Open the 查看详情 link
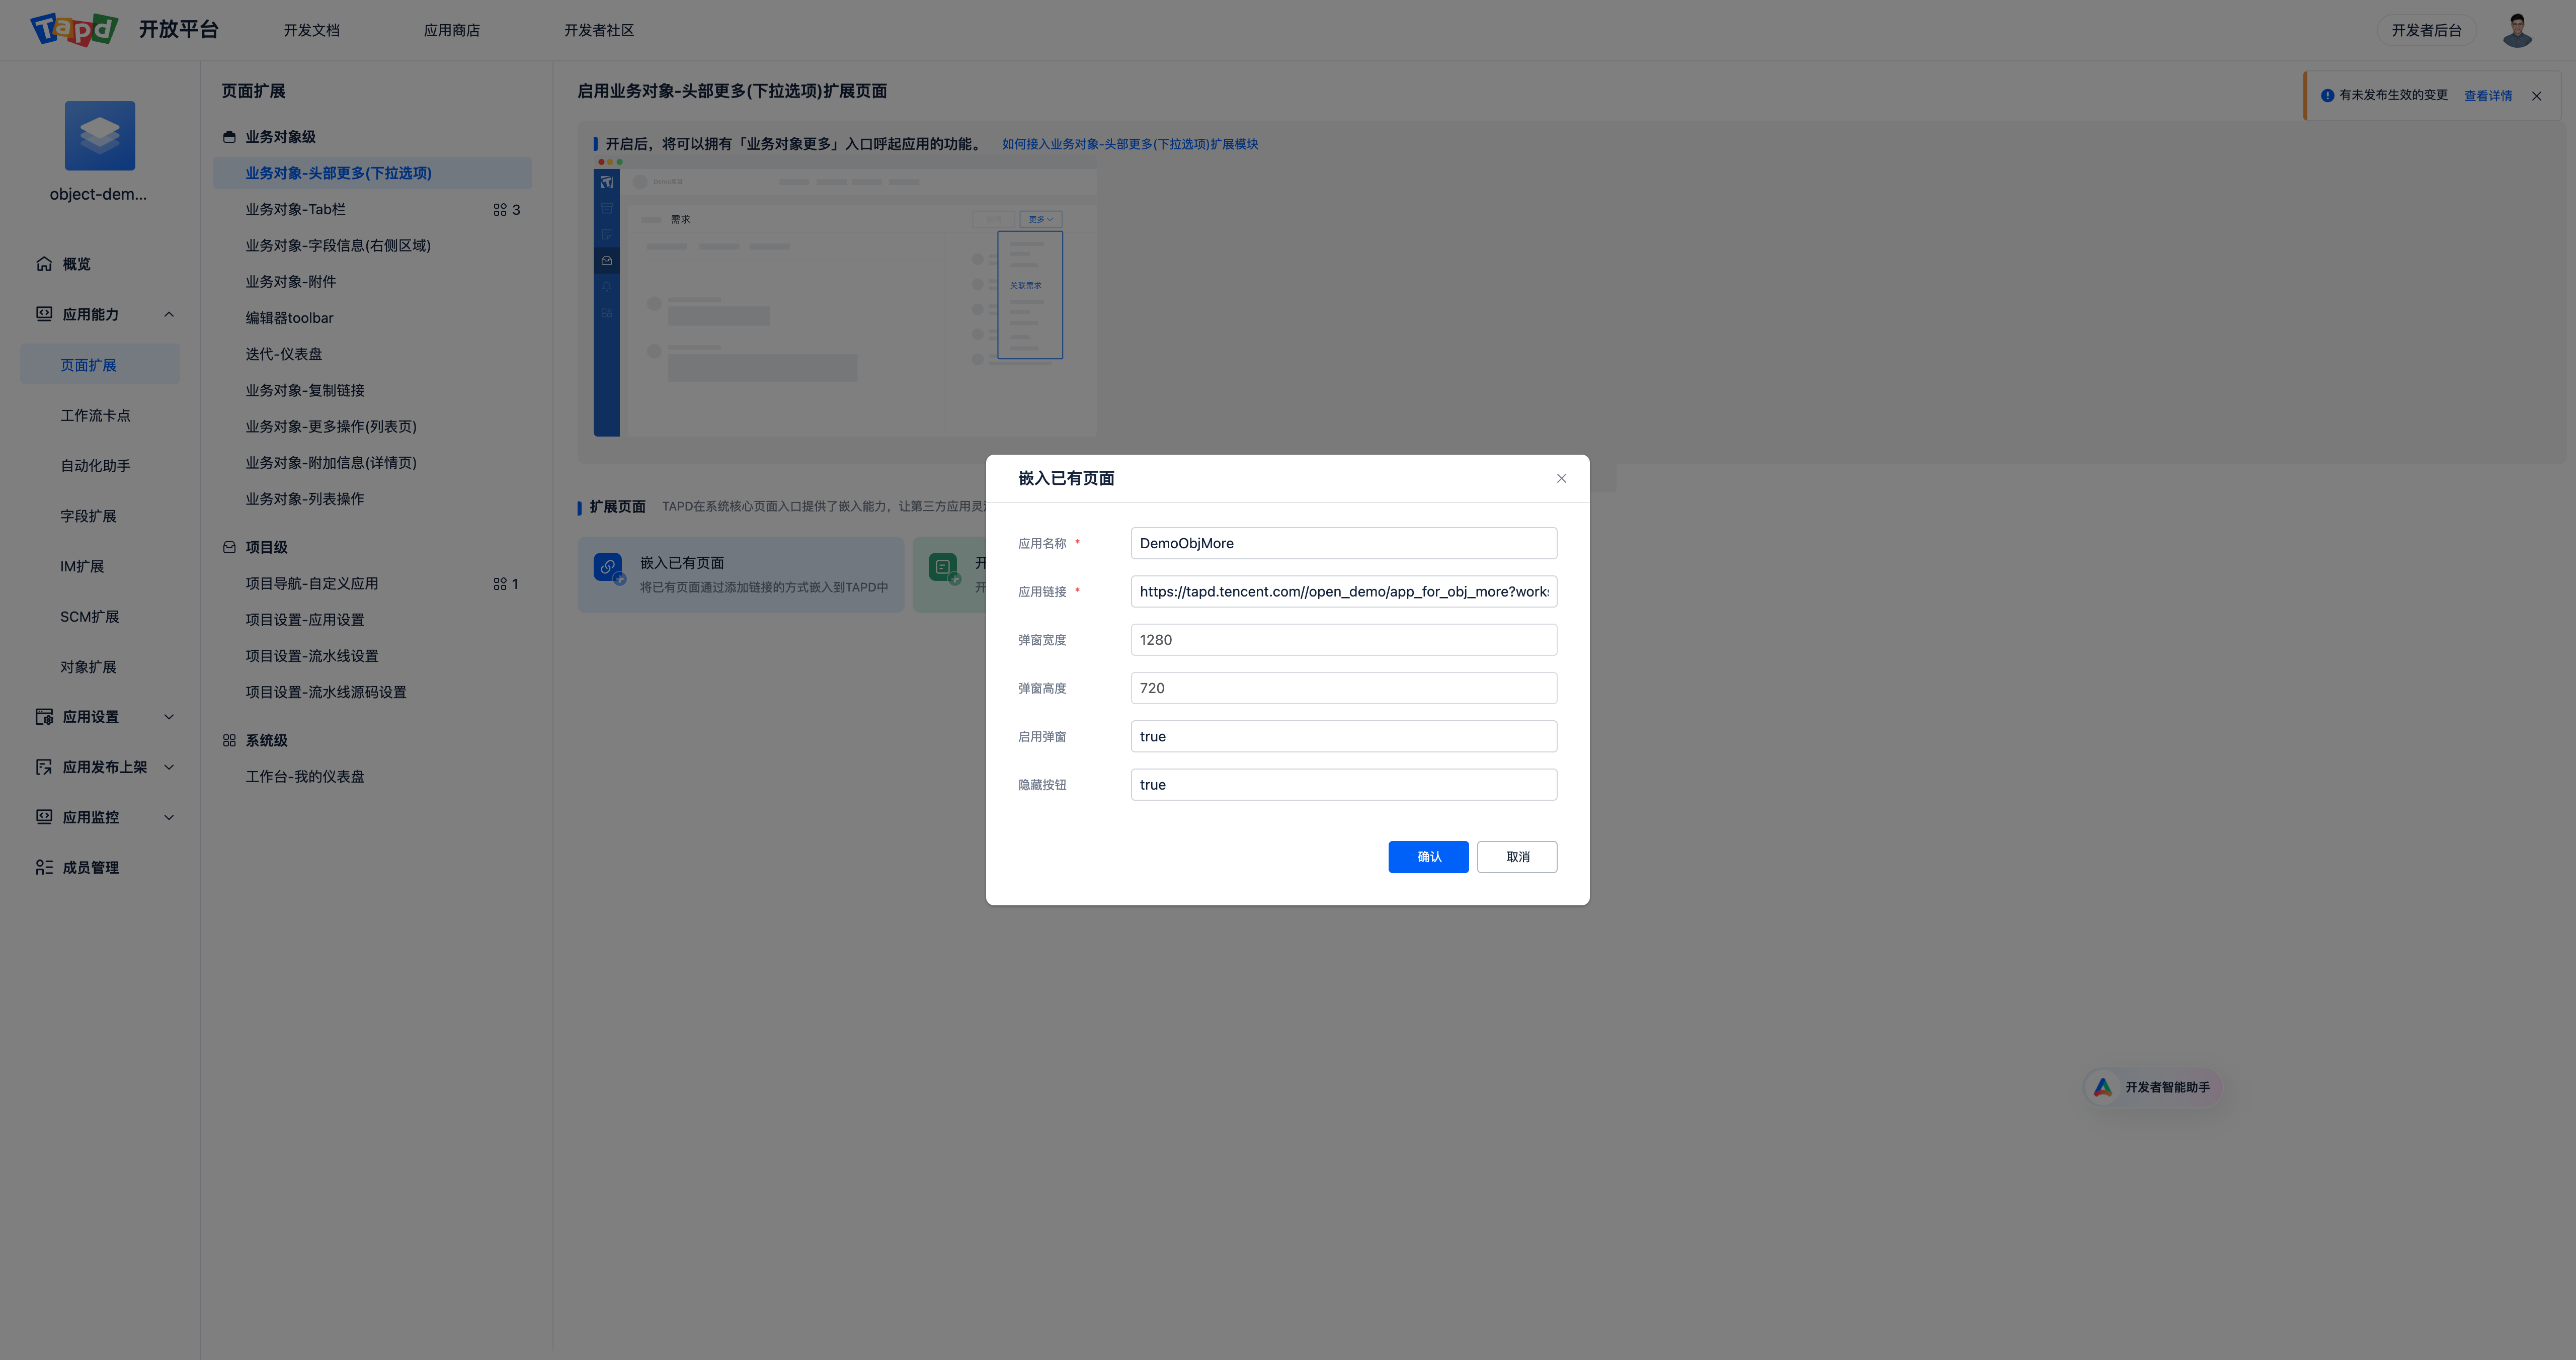 [2487, 96]
